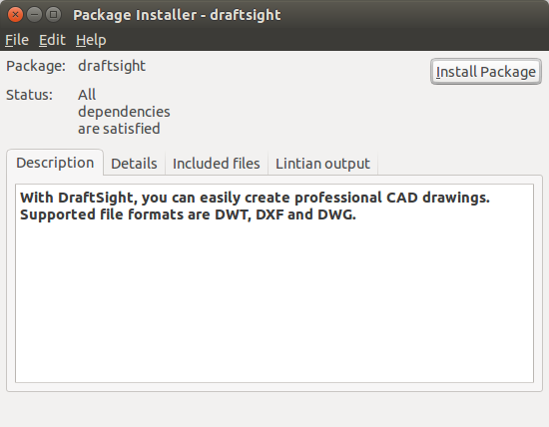Switch to the Details tab
This screenshot has height=427, width=549.
[x=134, y=164]
